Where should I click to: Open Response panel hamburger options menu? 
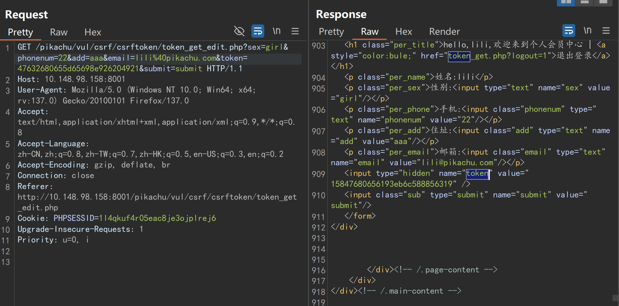pyautogui.click(x=606, y=31)
